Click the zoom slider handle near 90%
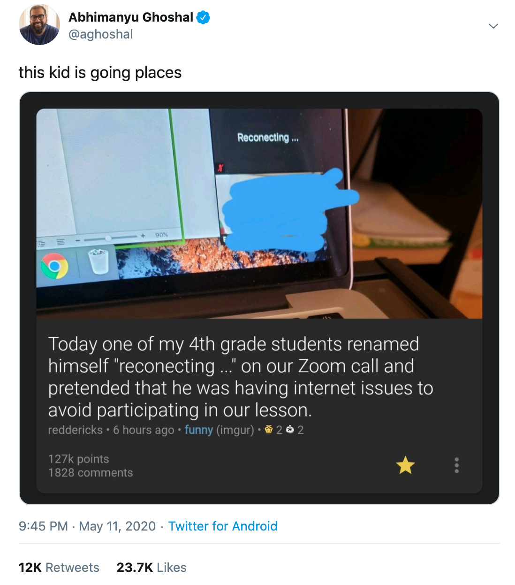The image size is (515, 585). (x=108, y=239)
